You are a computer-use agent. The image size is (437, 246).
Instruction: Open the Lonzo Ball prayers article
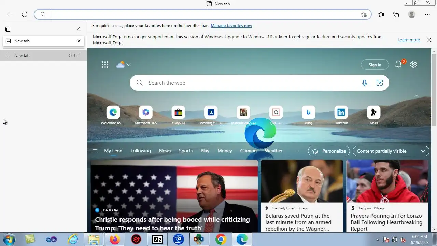pyautogui.click(x=387, y=196)
